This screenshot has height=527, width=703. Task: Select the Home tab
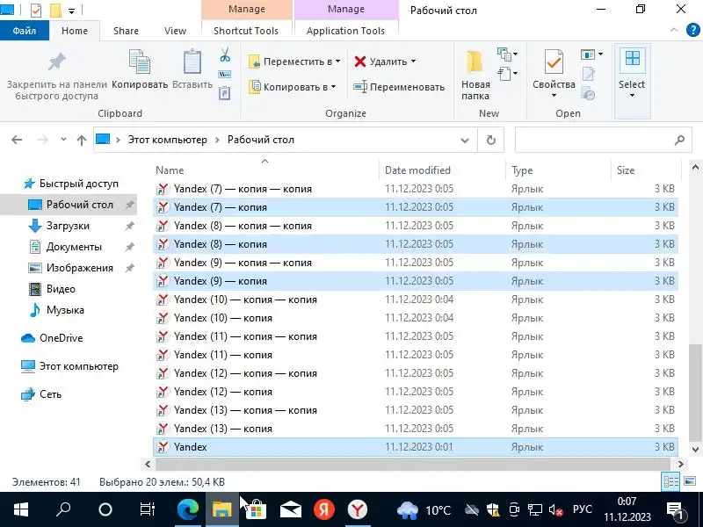[75, 31]
